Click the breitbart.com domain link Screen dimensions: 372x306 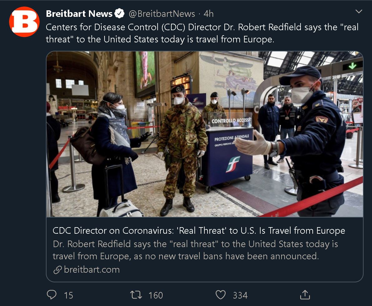(92, 270)
